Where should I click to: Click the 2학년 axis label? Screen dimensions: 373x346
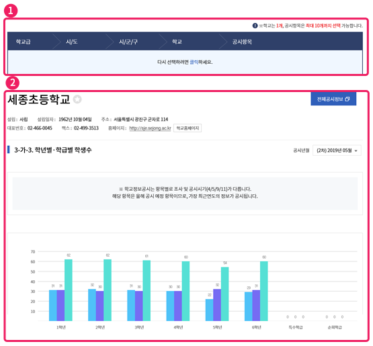[100, 327]
